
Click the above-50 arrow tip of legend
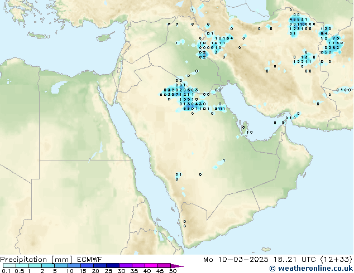click(177, 266)
